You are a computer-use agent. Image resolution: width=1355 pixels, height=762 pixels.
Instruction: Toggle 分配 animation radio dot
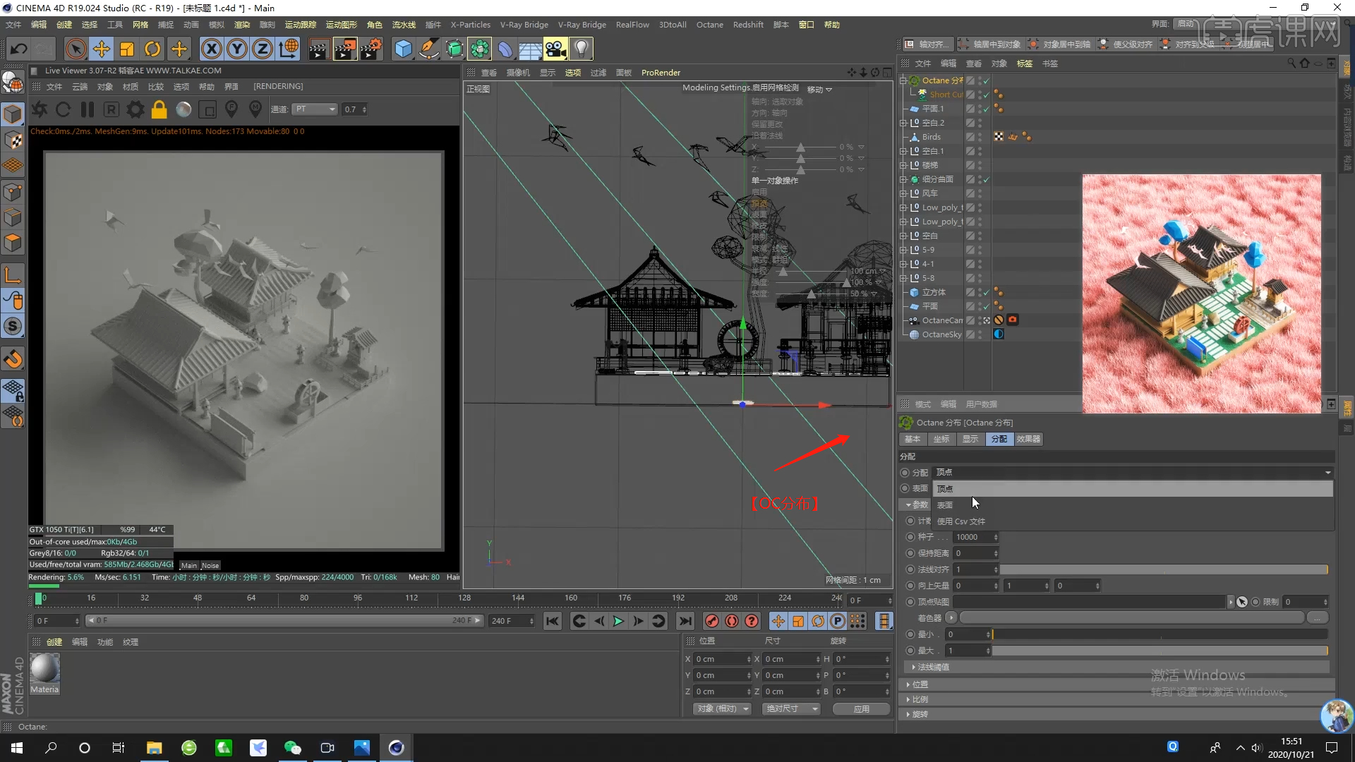pyautogui.click(x=905, y=473)
